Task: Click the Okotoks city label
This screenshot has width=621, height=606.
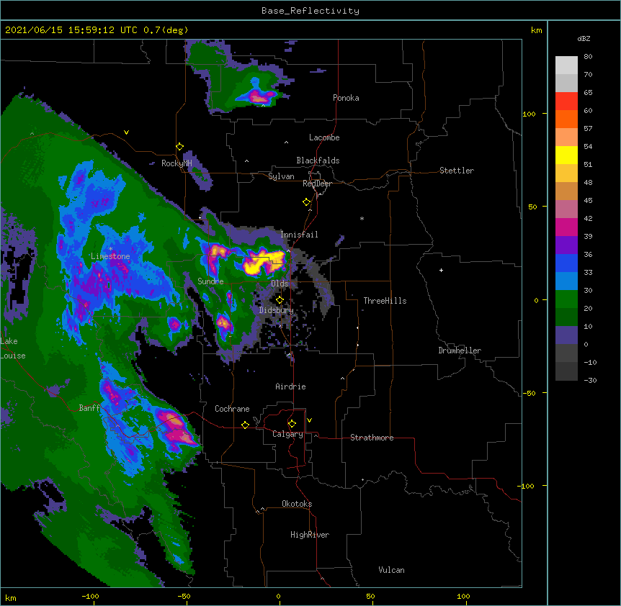Action: [x=297, y=504]
